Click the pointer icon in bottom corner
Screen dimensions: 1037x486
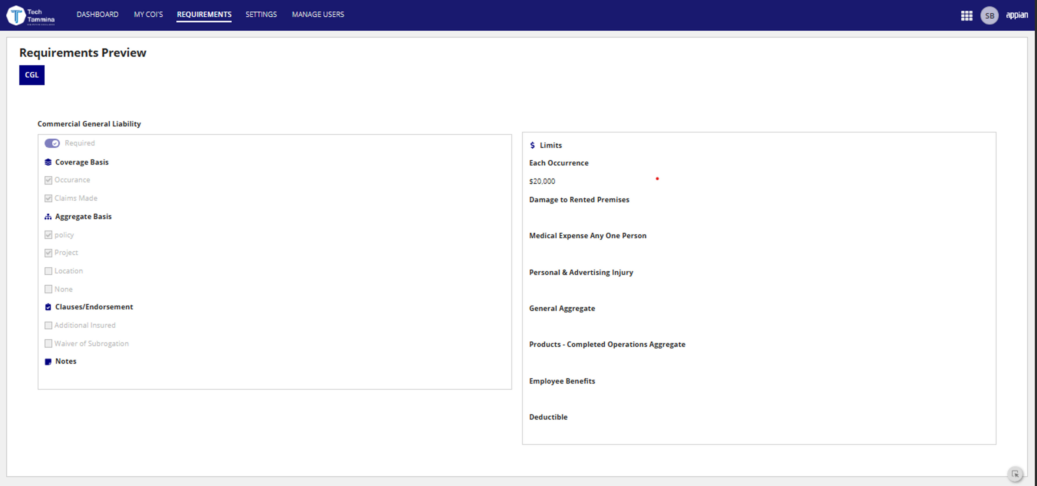pyautogui.click(x=1015, y=474)
